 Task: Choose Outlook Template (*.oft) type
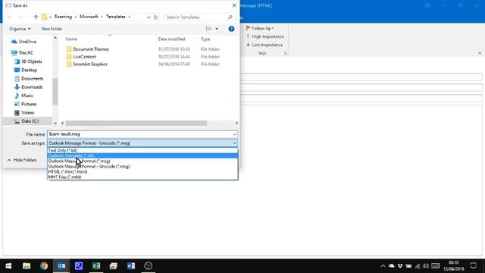pos(142,155)
